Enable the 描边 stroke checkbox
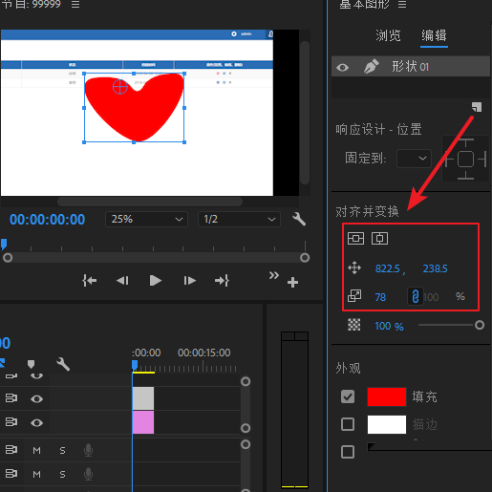492x492 pixels. 348,424
